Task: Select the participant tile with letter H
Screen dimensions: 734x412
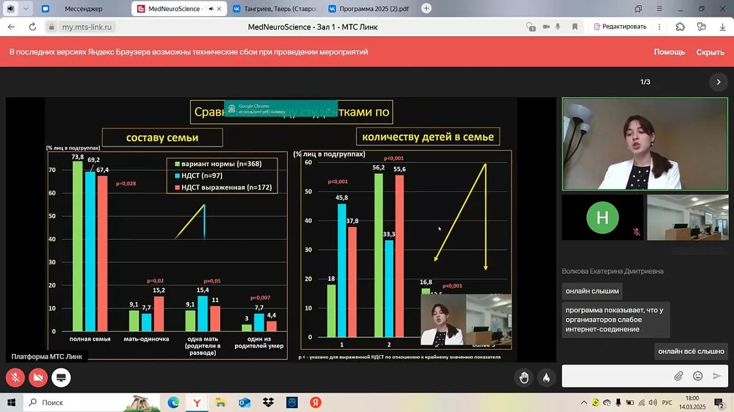Action: click(x=603, y=218)
